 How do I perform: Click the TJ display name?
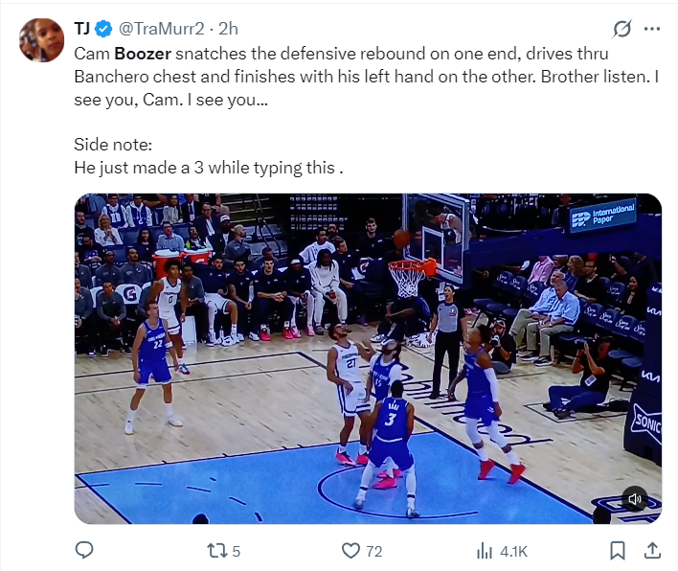81,29
